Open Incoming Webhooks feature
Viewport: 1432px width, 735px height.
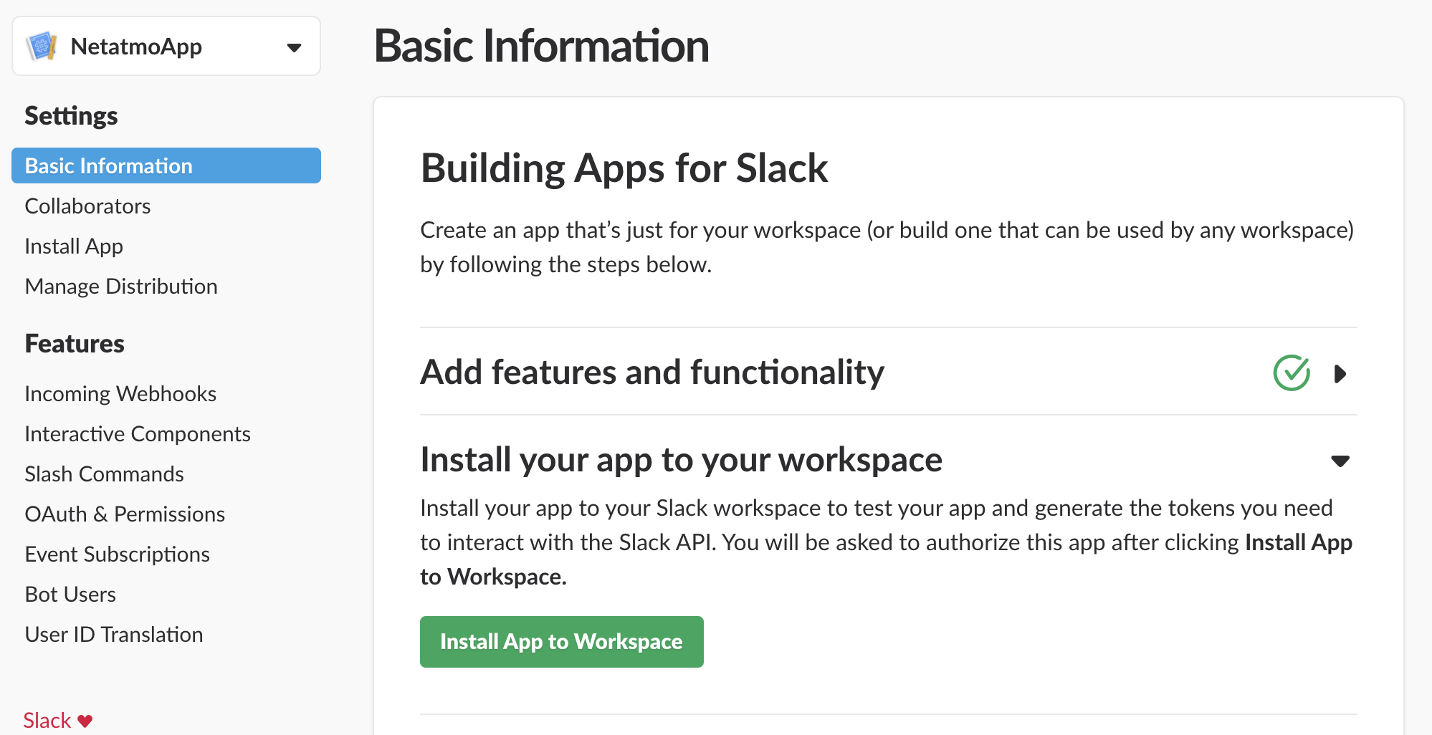pyautogui.click(x=120, y=394)
